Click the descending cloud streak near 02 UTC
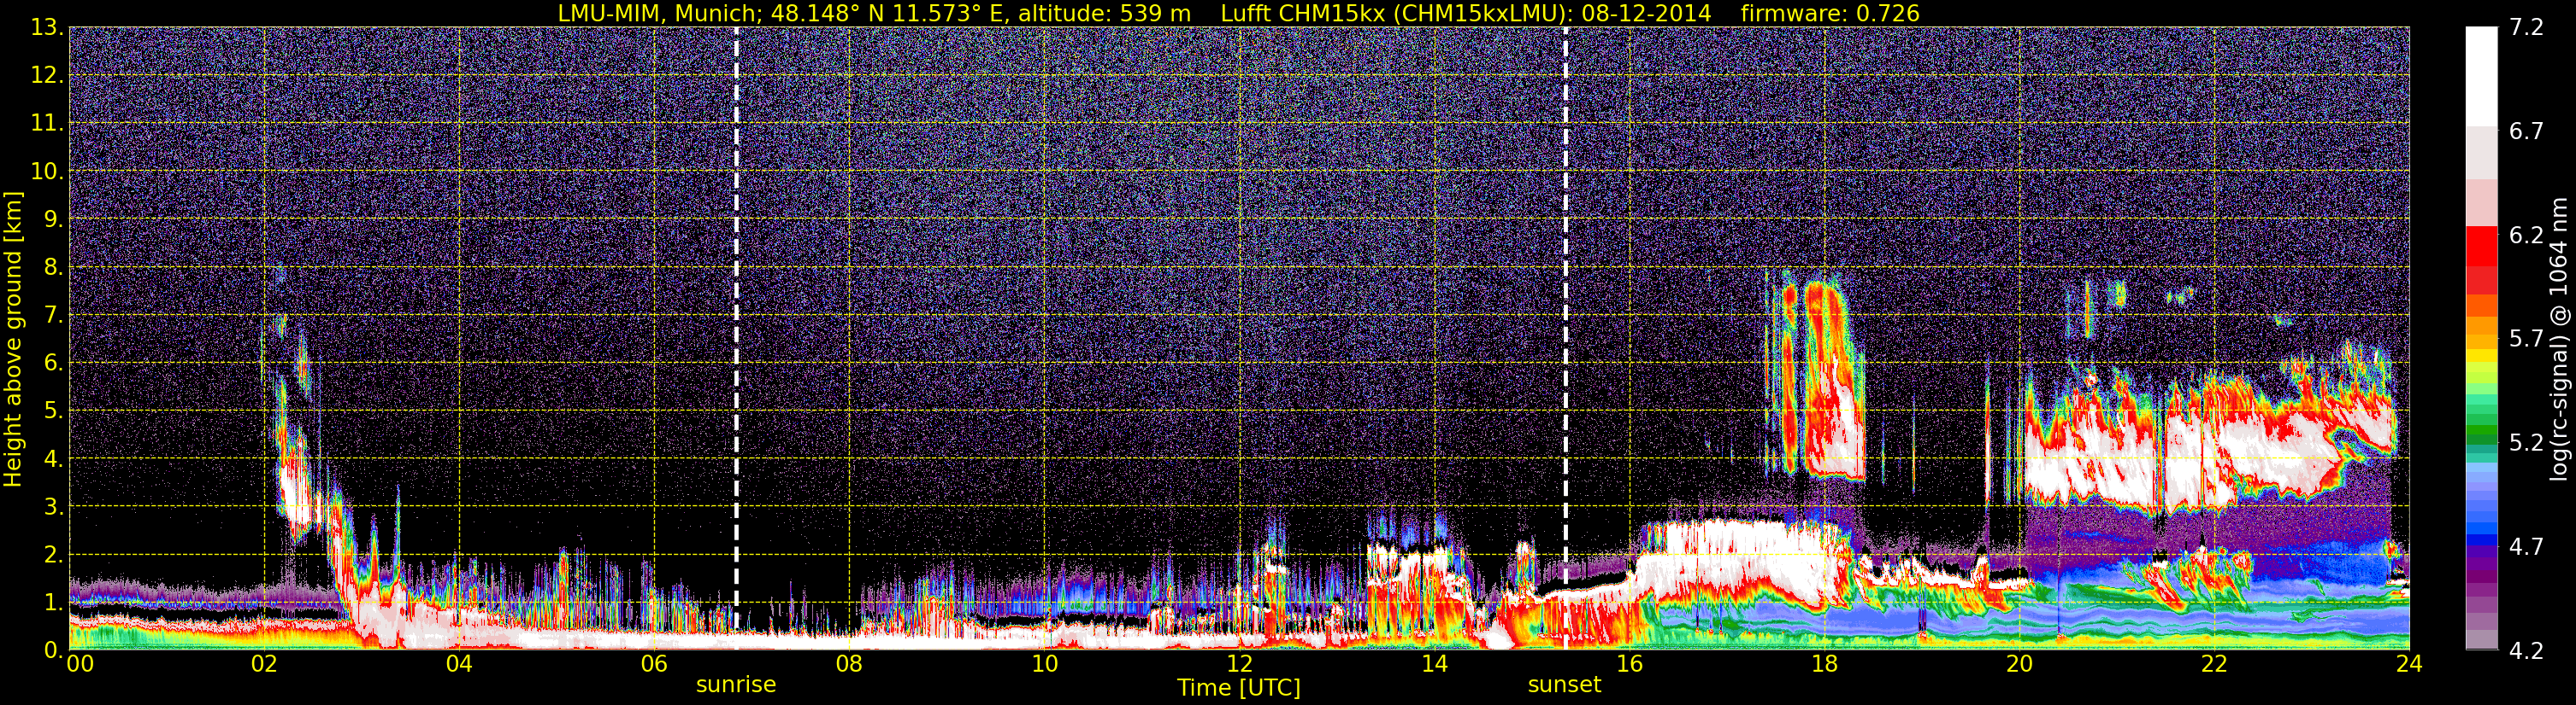This screenshot has height=705, width=2576. pos(296,459)
